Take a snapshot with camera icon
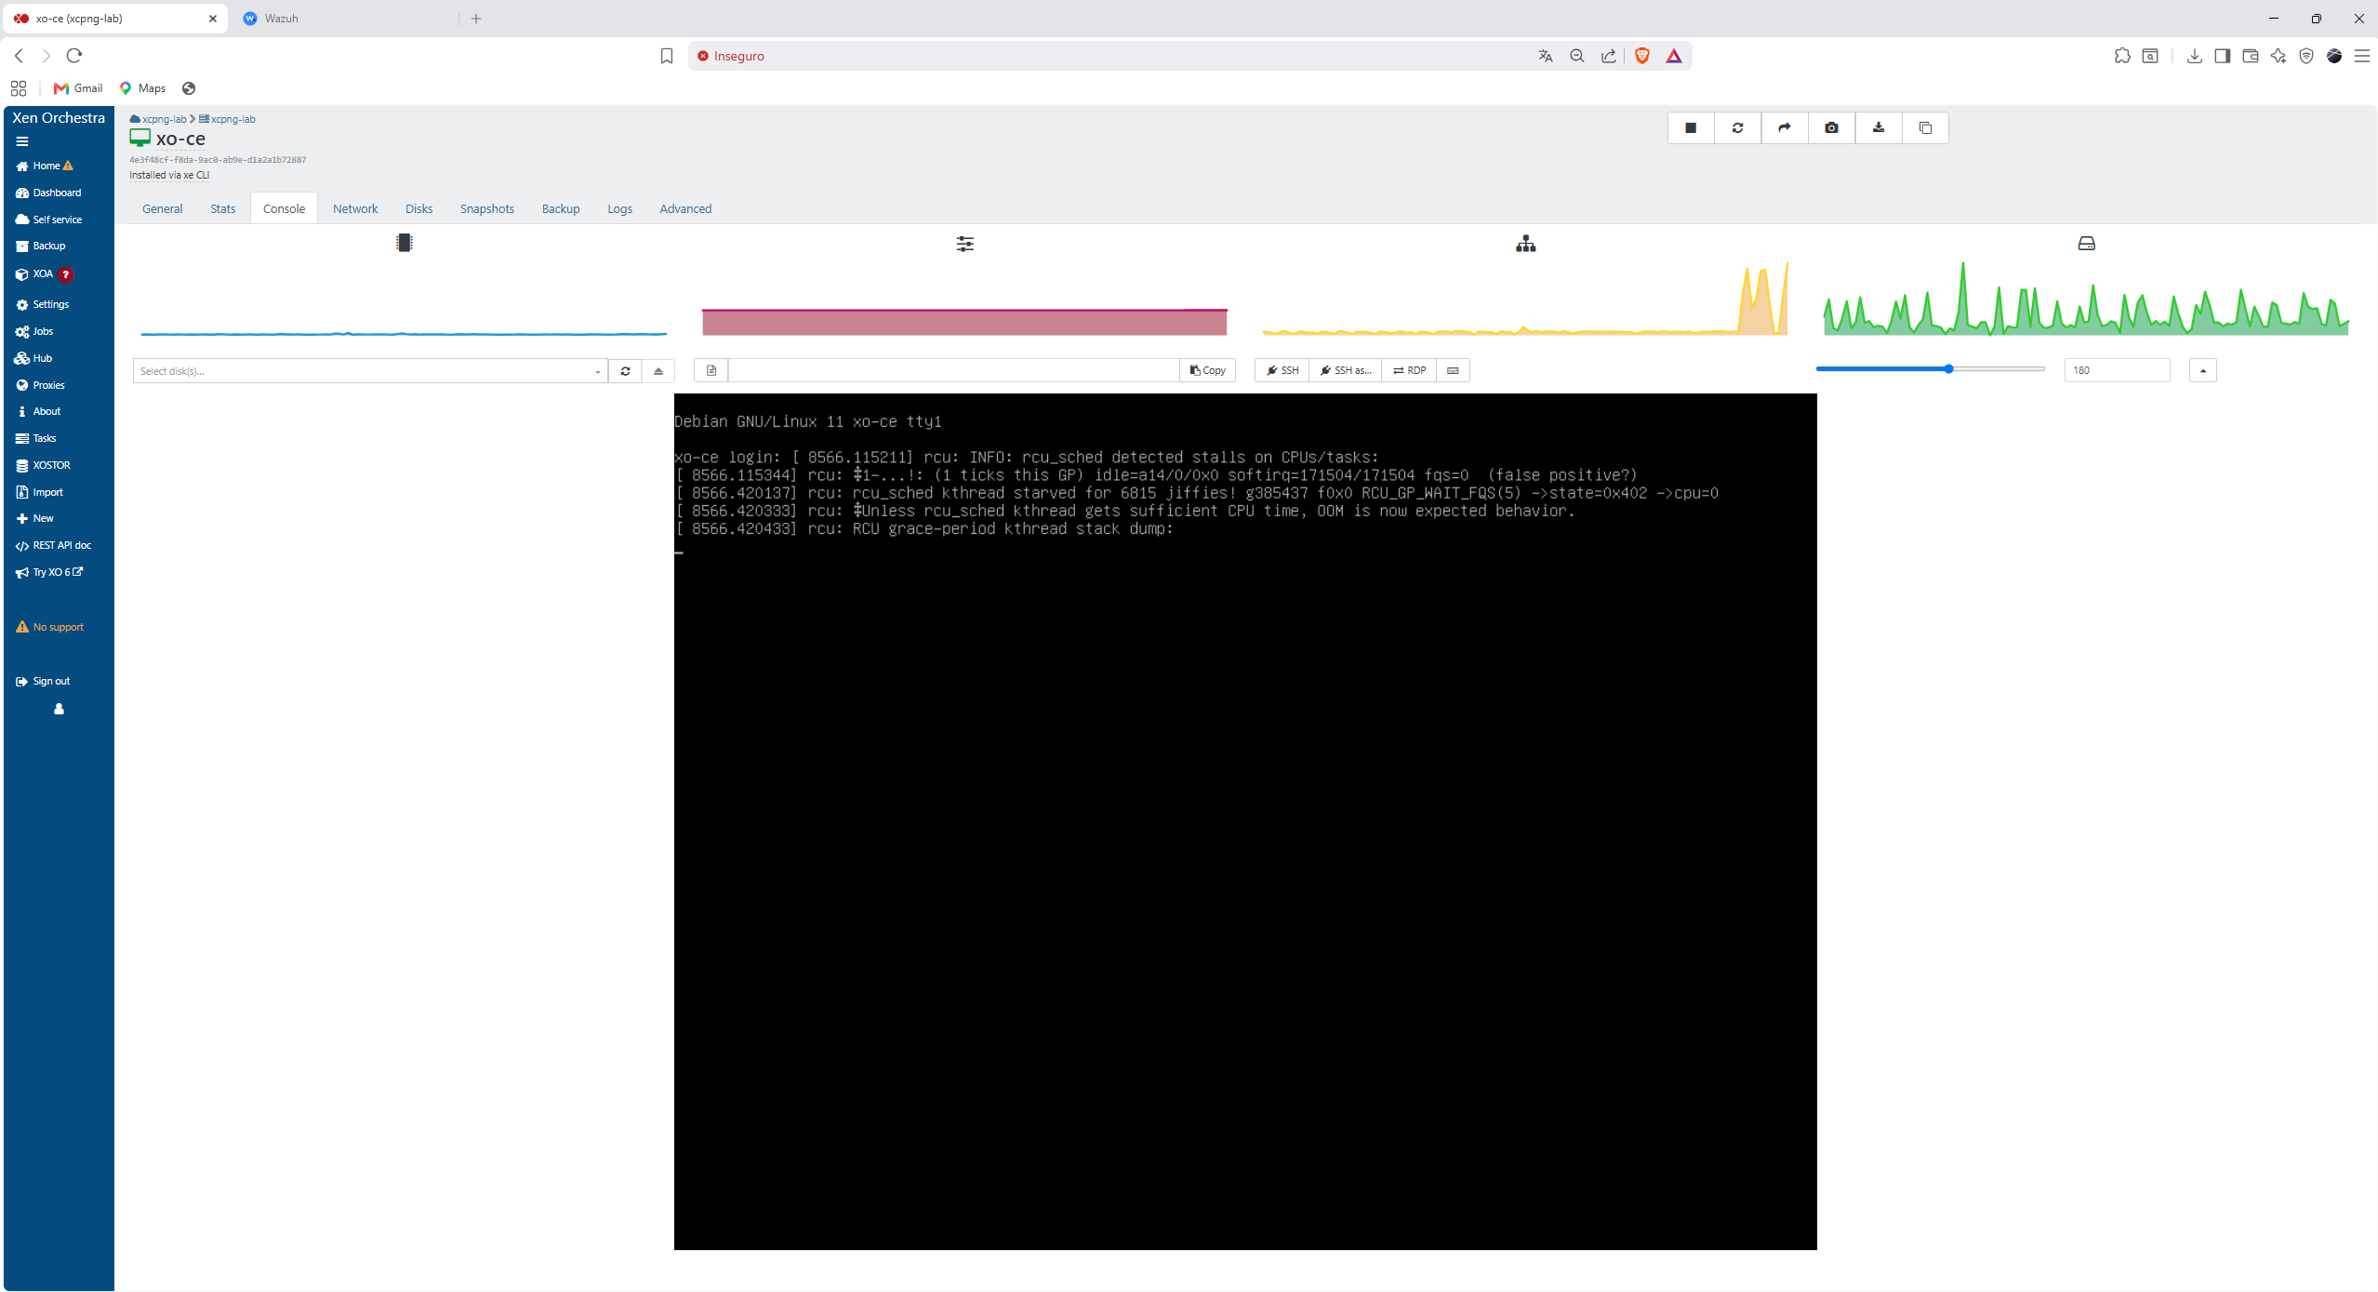 click(x=1831, y=128)
